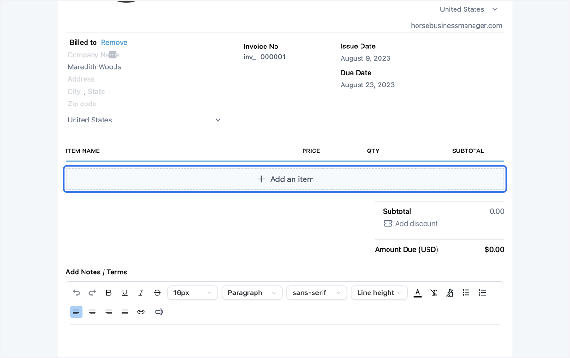Open billed-to United States country dropdown
Image resolution: width=570 pixels, height=358 pixels.
coord(144,120)
